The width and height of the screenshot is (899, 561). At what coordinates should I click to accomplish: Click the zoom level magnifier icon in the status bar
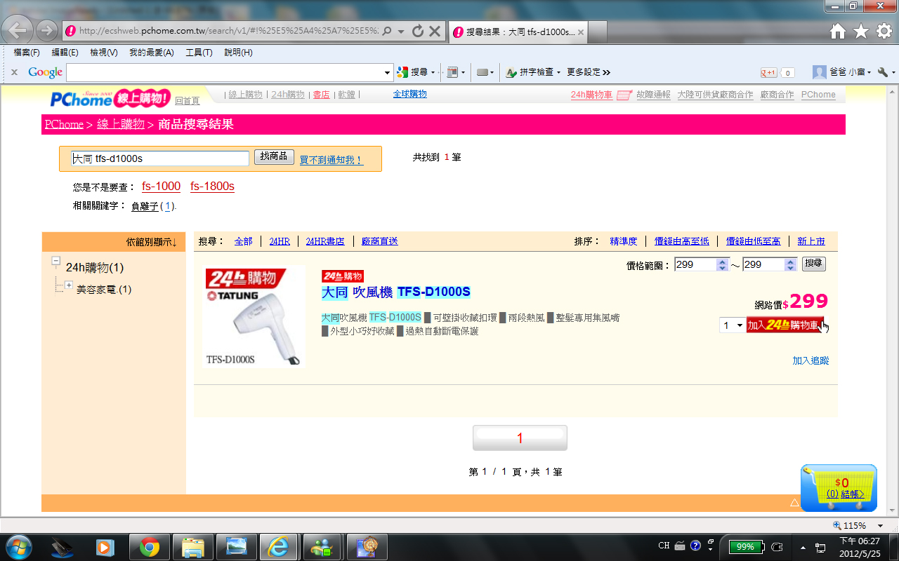(836, 525)
